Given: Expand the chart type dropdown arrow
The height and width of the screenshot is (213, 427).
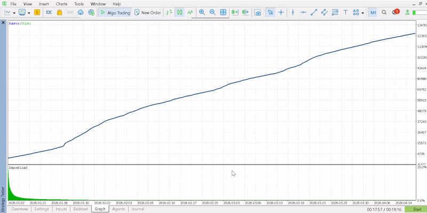Looking at the screenshot, I should pyautogui.click(x=14, y=13).
